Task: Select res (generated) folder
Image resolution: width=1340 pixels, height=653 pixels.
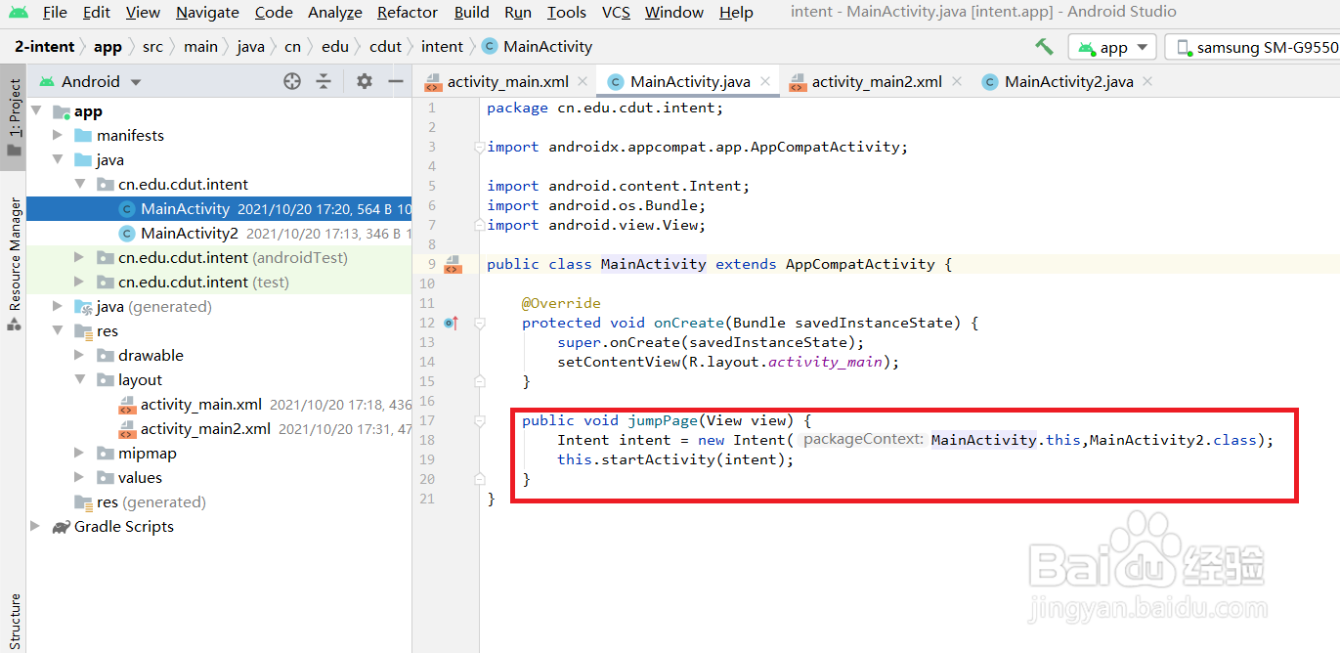Action: (151, 501)
